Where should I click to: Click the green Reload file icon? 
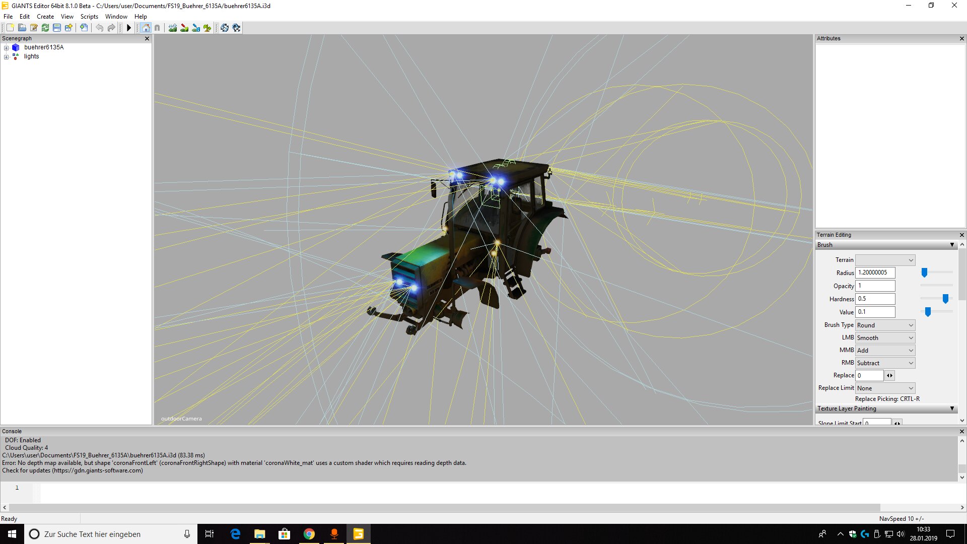click(45, 28)
